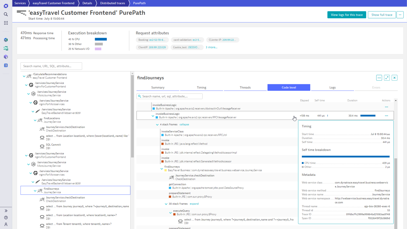The height and width of the screenshot is (229, 407).
Task: Open actions menu for RPCMessageReceiver row
Action: [386, 116]
